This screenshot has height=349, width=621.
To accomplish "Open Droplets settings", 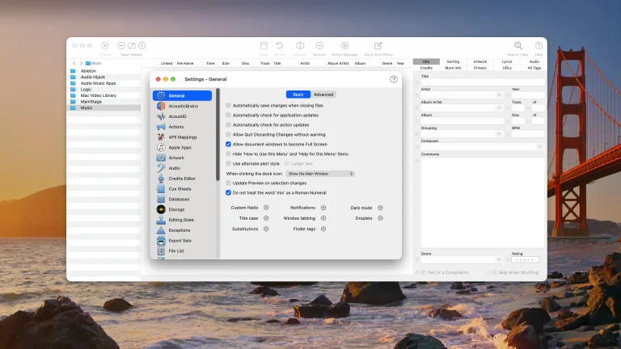I will pyautogui.click(x=380, y=218).
